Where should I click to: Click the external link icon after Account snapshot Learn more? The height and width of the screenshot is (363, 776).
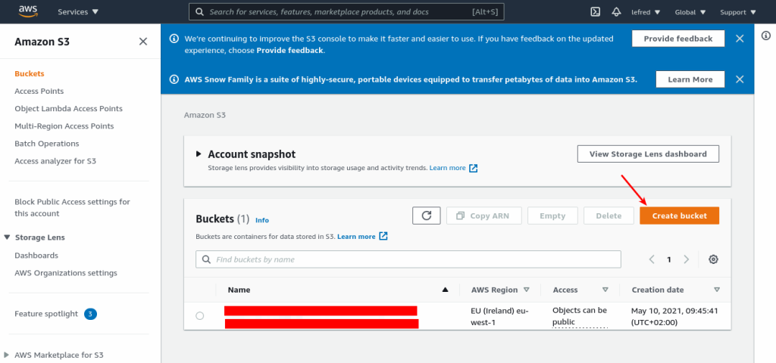pos(474,168)
